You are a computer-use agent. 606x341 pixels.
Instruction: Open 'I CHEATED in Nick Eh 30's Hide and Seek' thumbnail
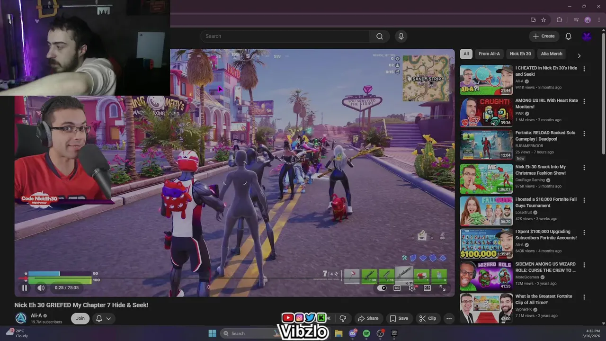click(x=486, y=80)
